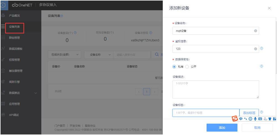Image resolution: width=277 pixels, height=135 pixels.
Task: Open help icon next to 添加标签 button
Action: [262, 112]
